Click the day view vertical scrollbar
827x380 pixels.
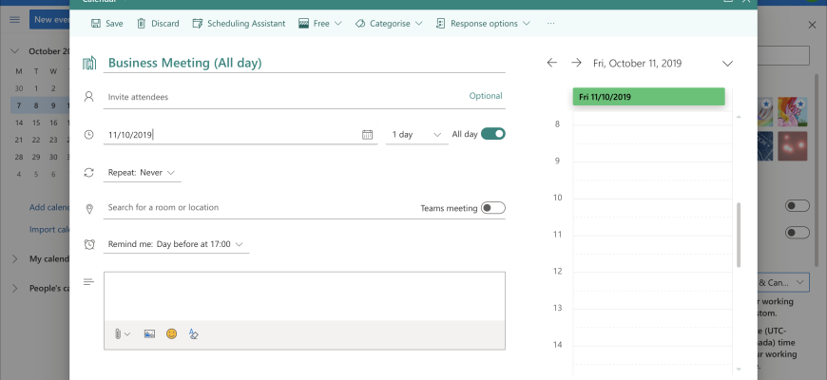point(739,233)
